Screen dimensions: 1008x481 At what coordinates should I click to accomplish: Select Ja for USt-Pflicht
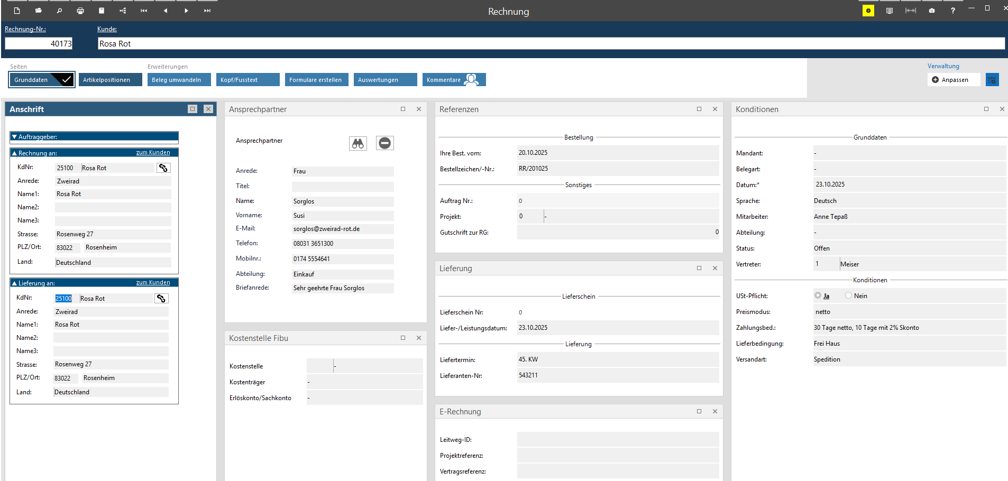818,295
